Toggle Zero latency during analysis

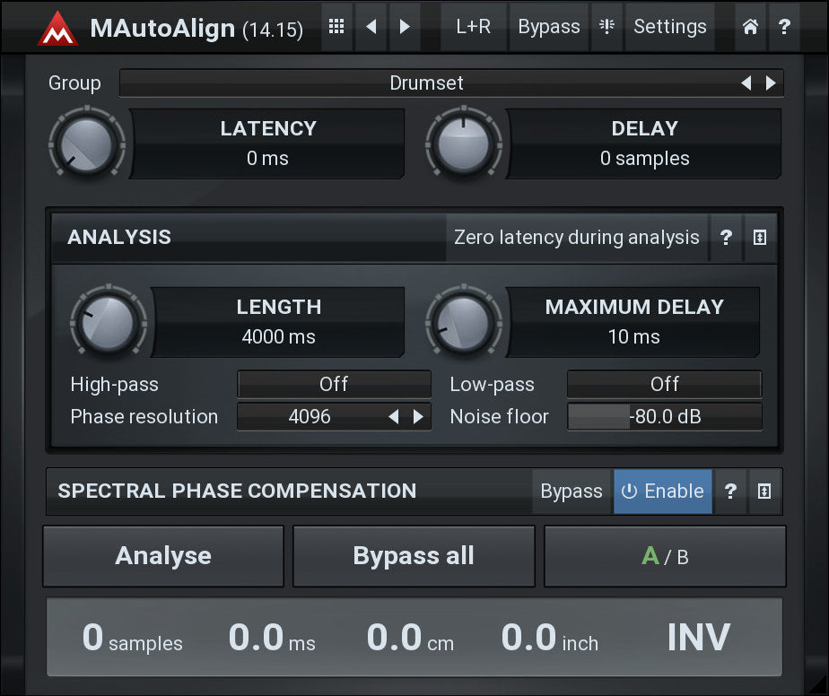coord(576,238)
